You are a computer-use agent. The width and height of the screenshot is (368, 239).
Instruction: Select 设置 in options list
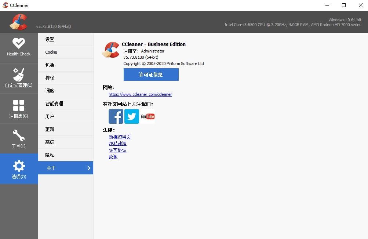pyautogui.click(x=66, y=39)
